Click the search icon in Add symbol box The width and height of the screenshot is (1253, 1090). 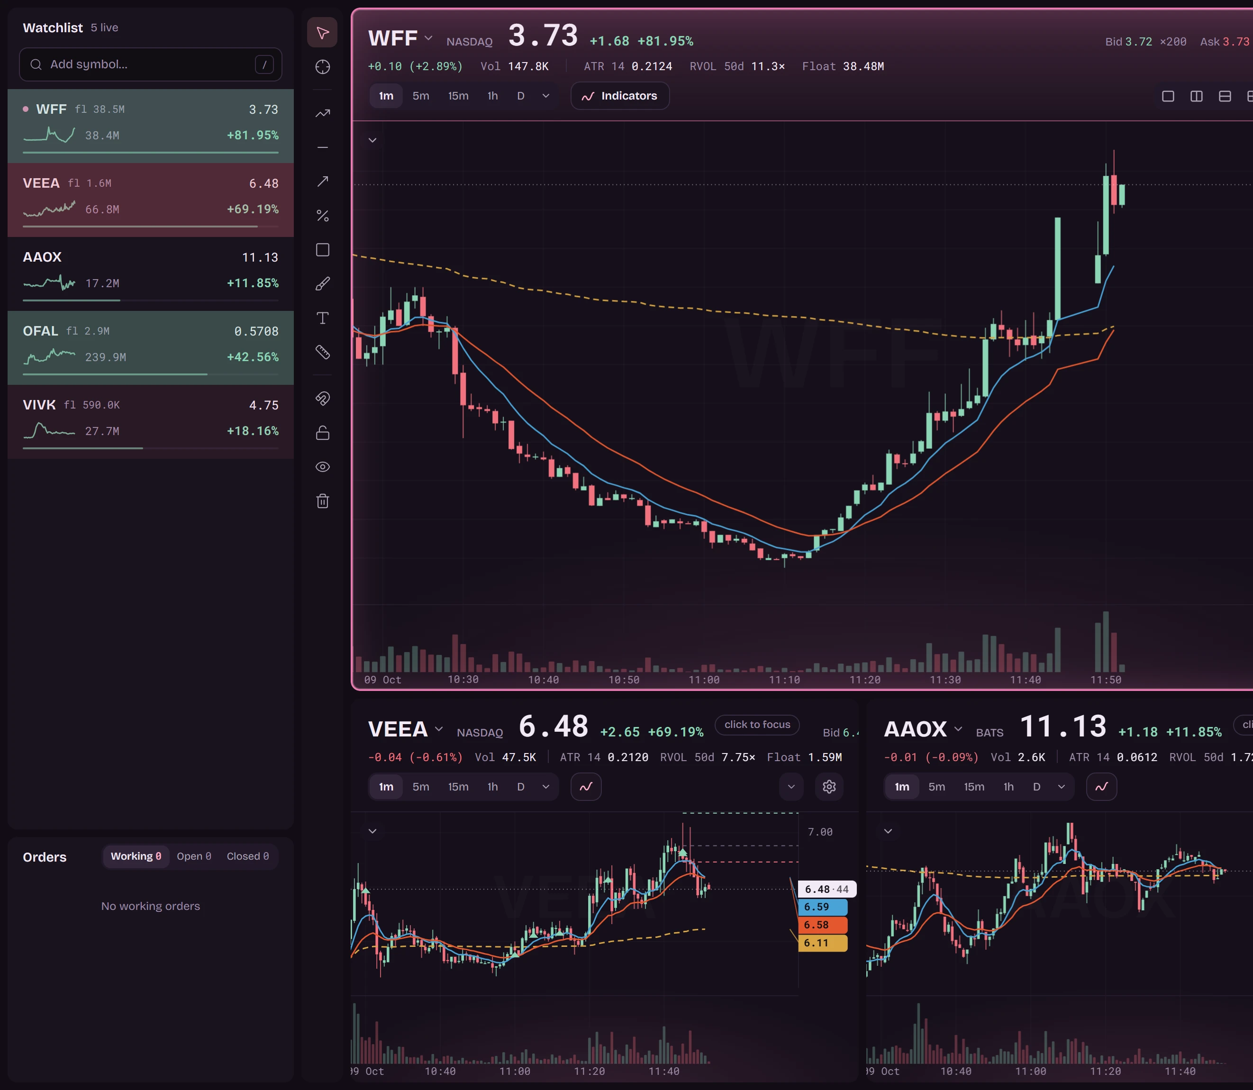[x=36, y=64]
